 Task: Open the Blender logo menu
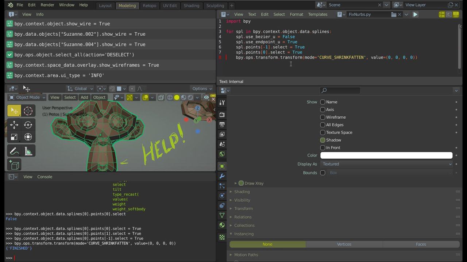(10, 5)
